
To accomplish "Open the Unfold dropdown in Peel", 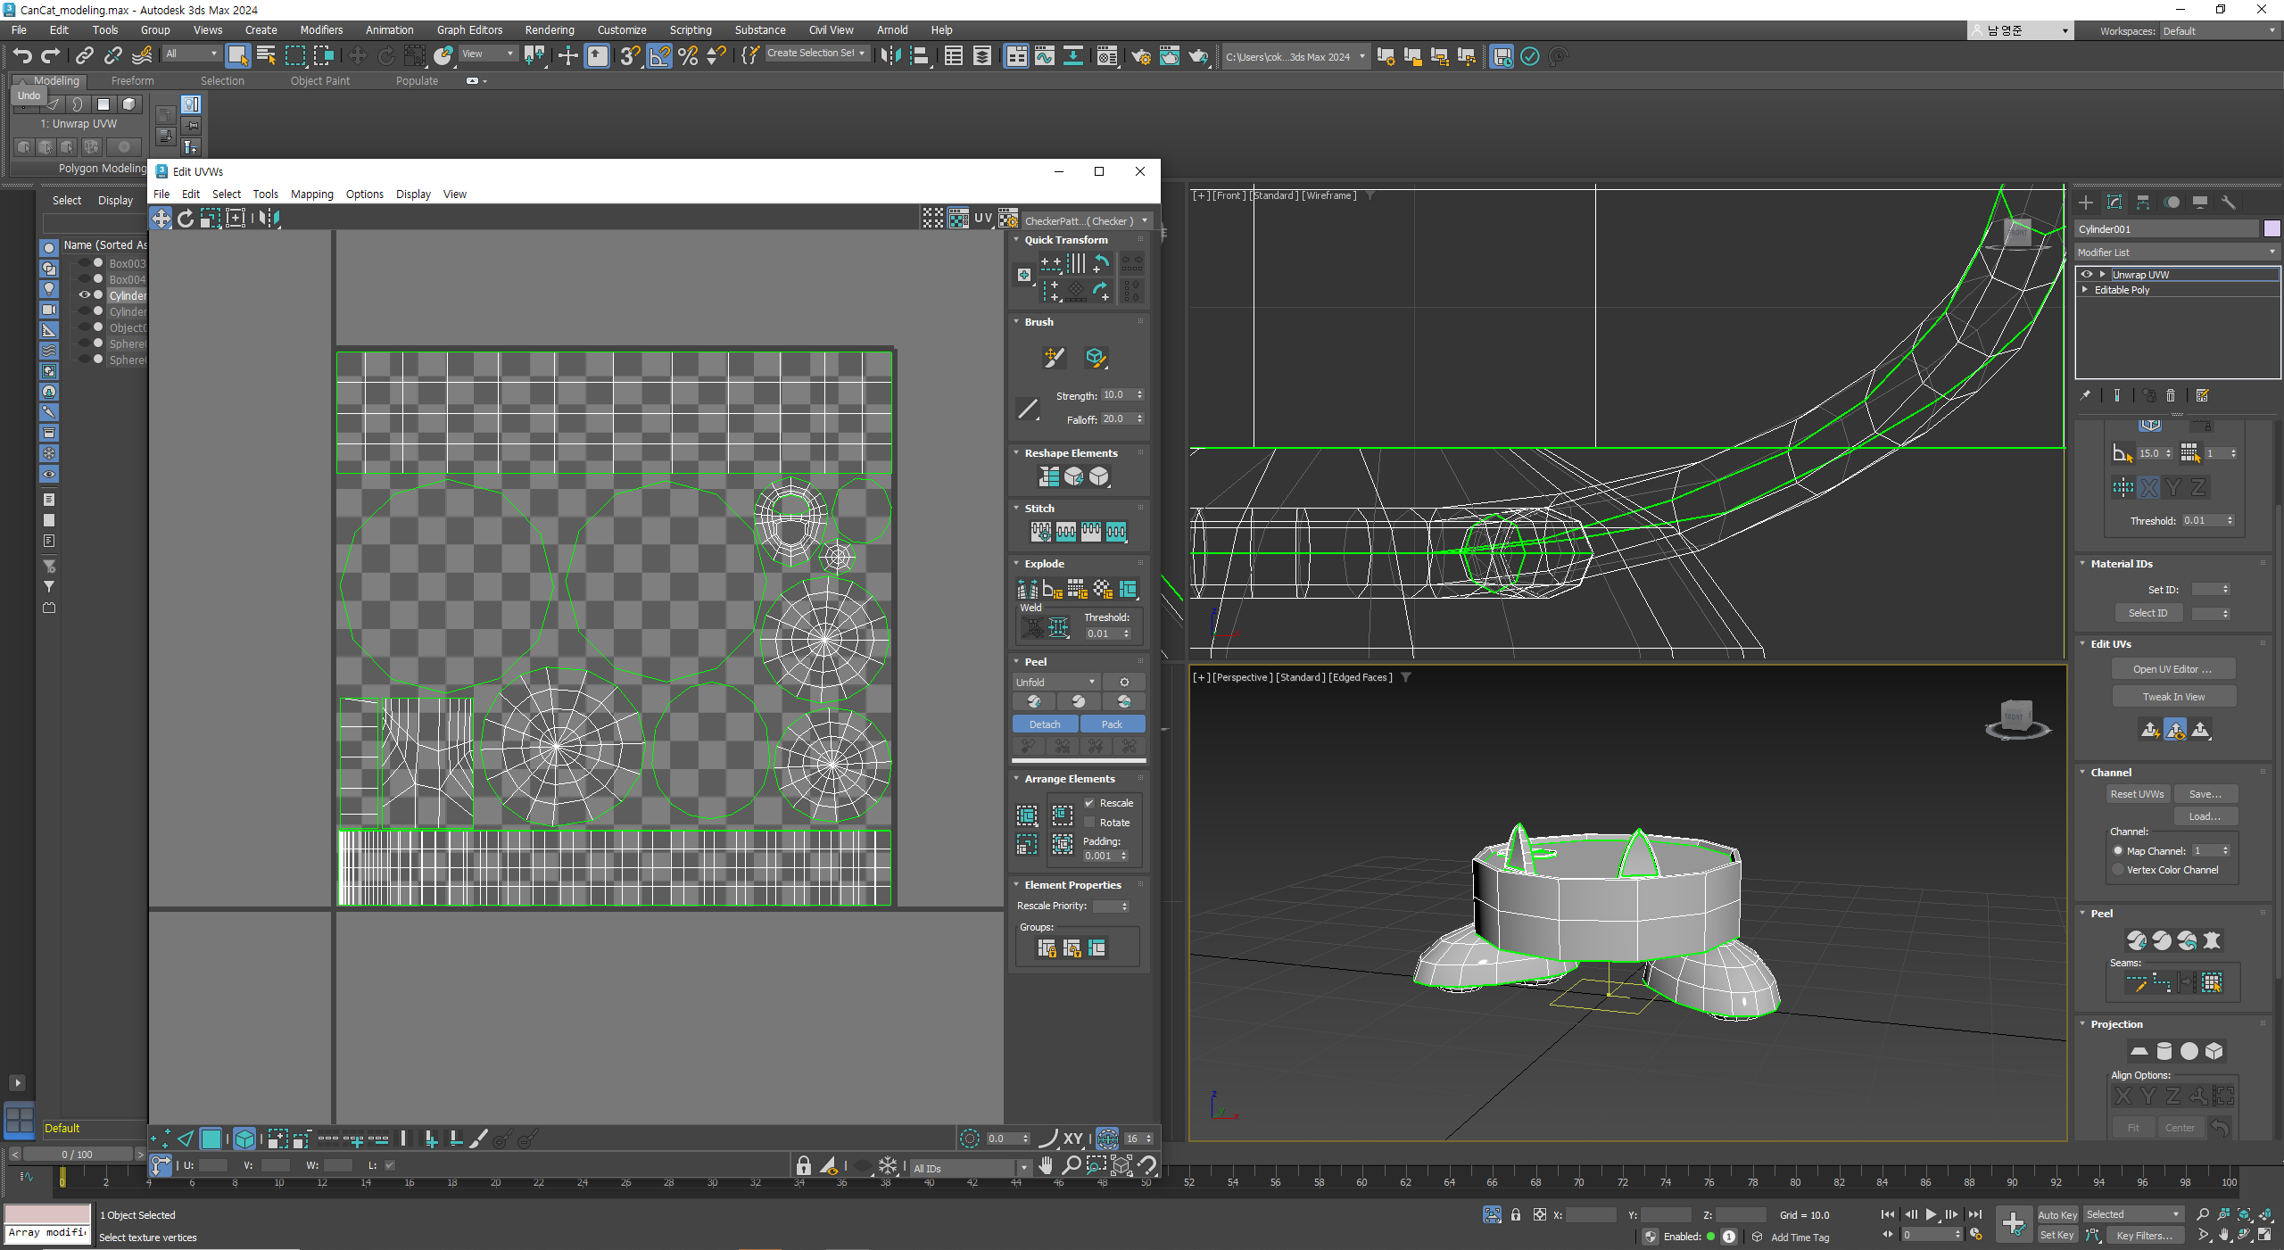I will (1055, 682).
